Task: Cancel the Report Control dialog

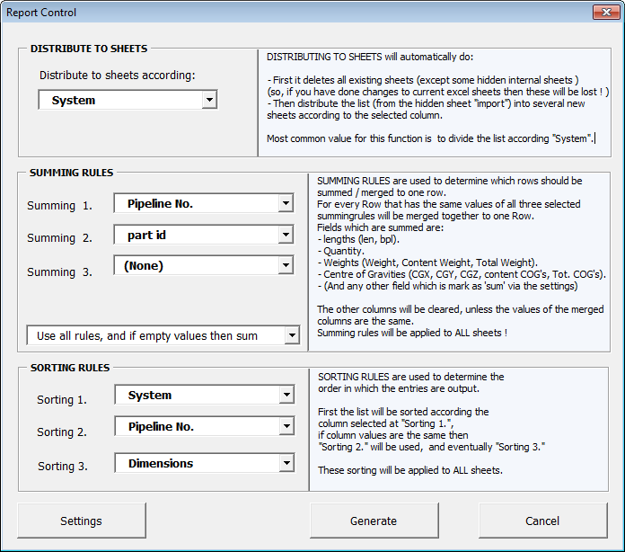Action: (542, 521)
